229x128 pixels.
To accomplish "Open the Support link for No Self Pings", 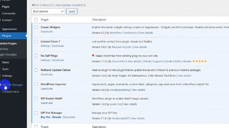I will click(x=157, y=62).
